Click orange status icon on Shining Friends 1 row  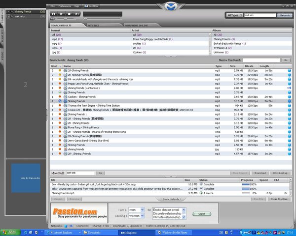coord(60,114)
